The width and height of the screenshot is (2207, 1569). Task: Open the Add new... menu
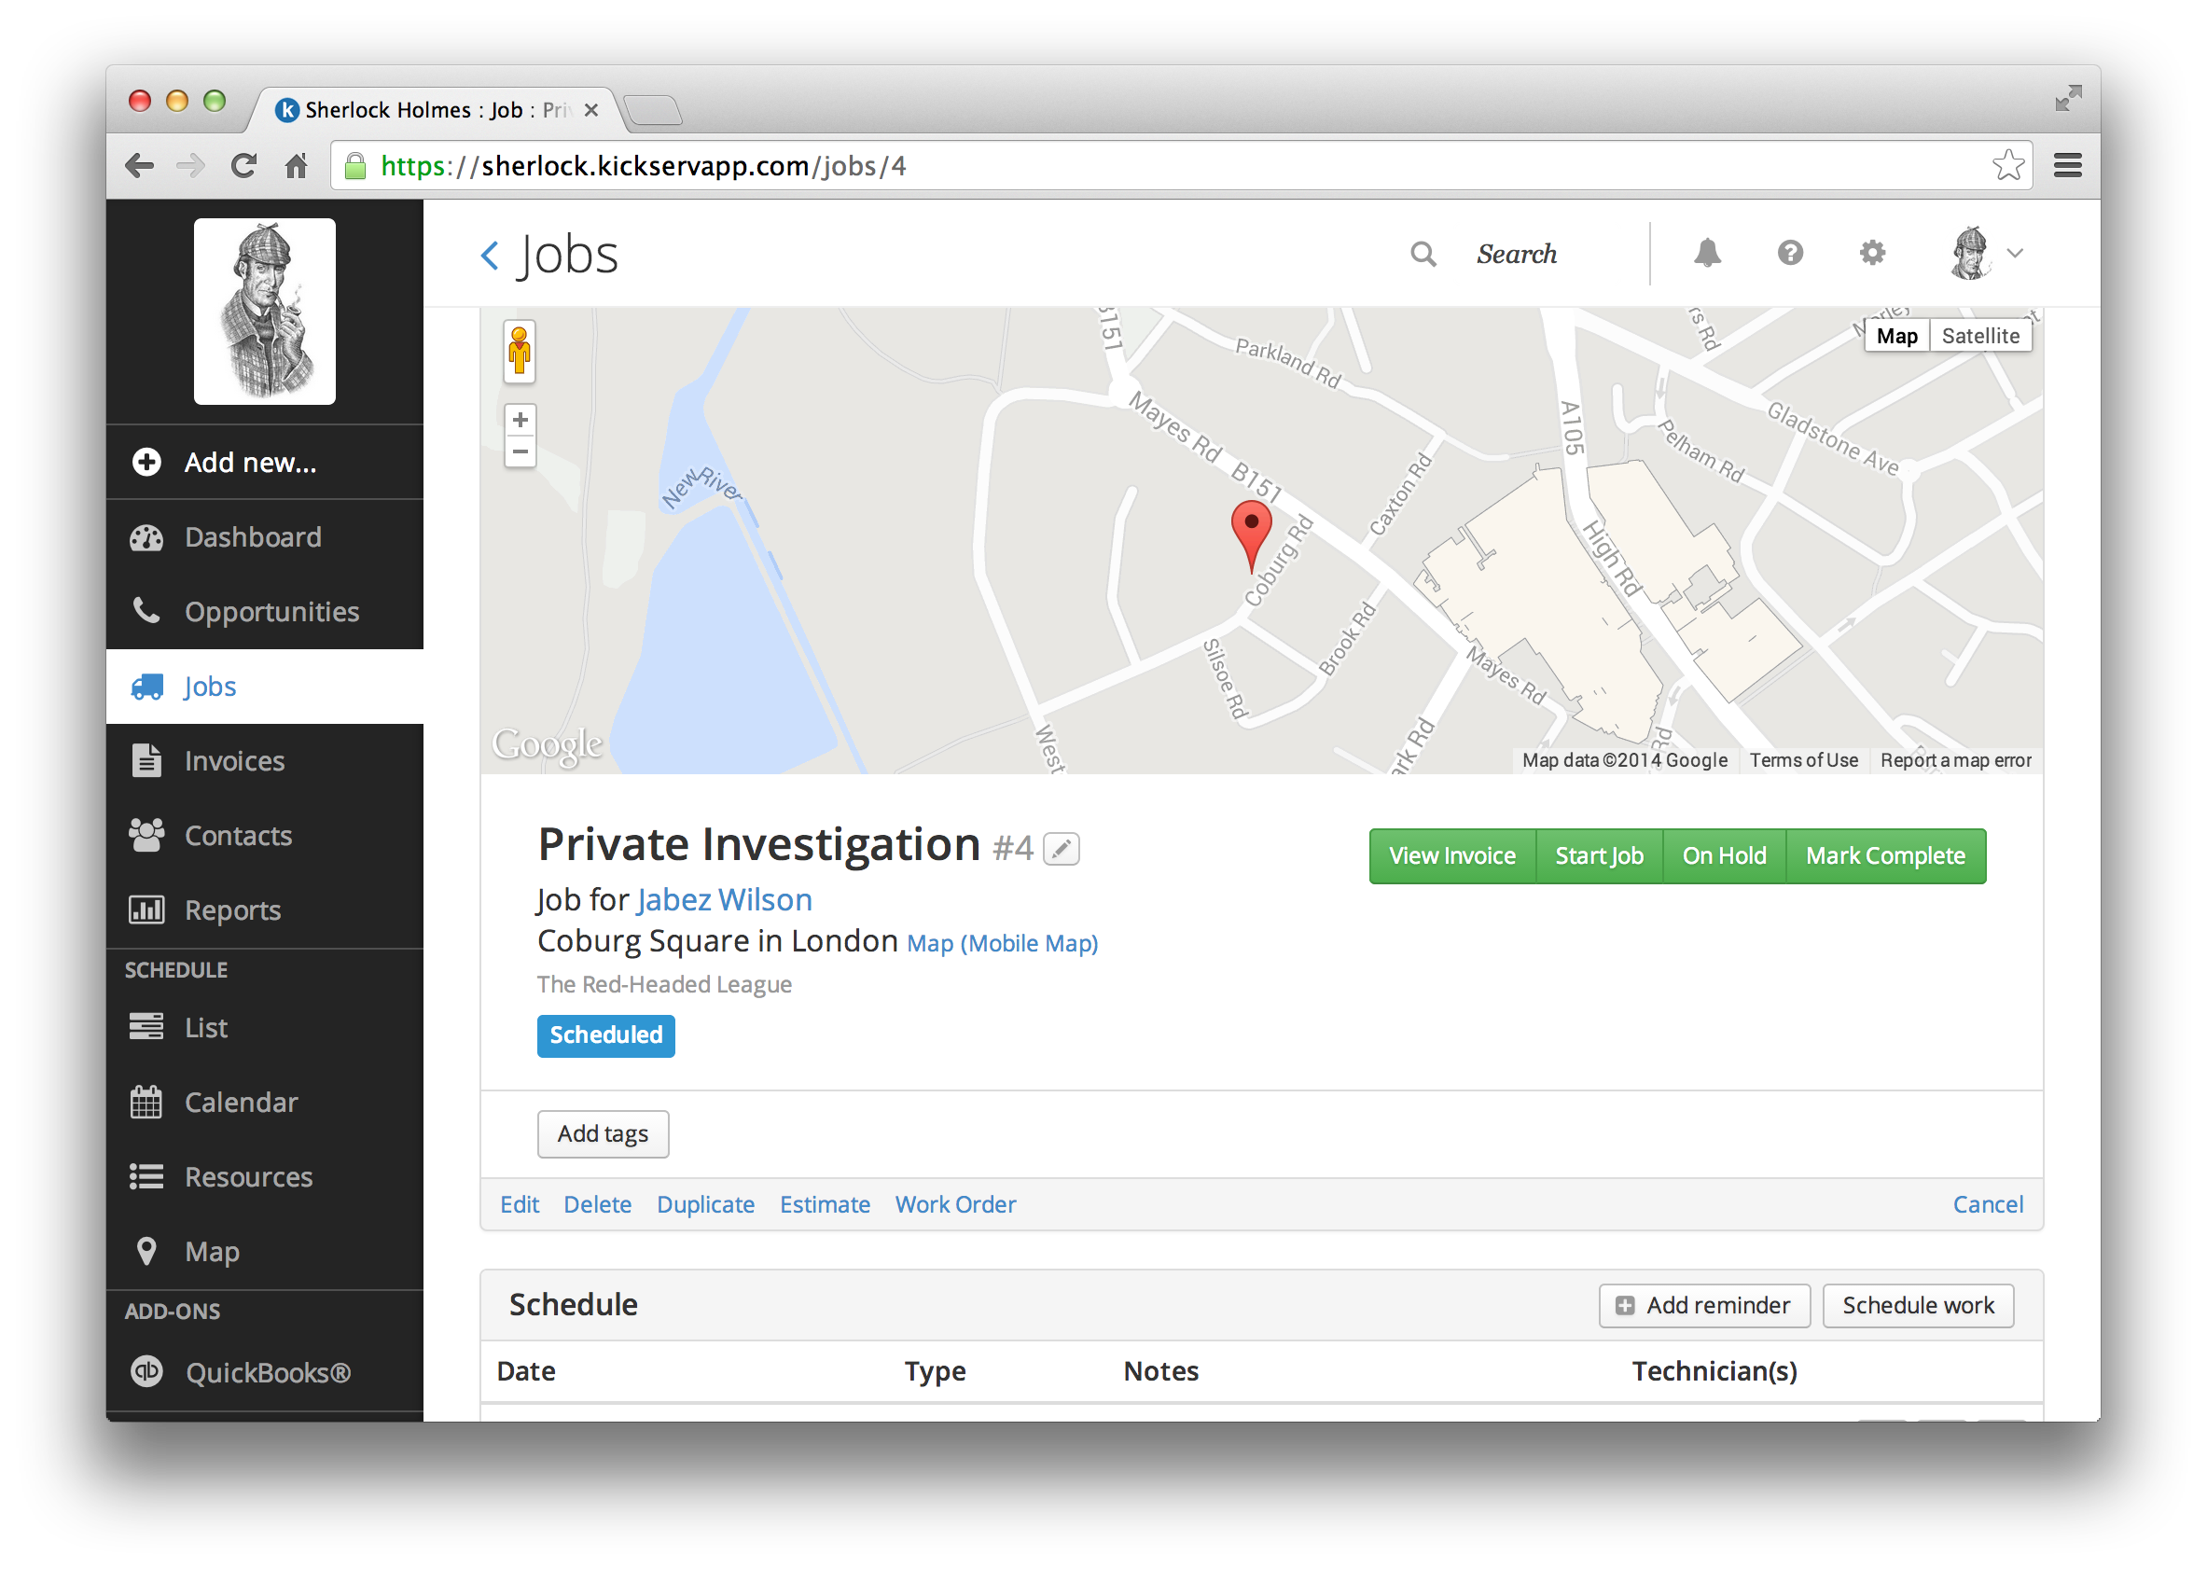(249, 463)
